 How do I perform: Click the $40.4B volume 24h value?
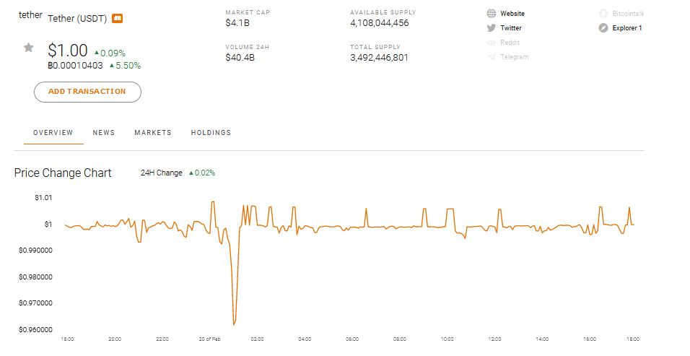[x=240, y=58]
